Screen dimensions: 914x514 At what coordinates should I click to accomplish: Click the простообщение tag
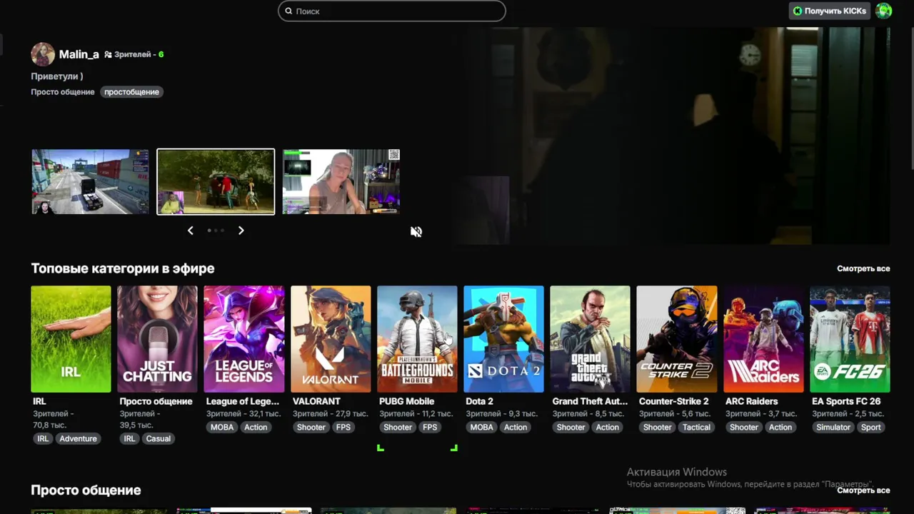pyautogui.click(x=131, y=92)
